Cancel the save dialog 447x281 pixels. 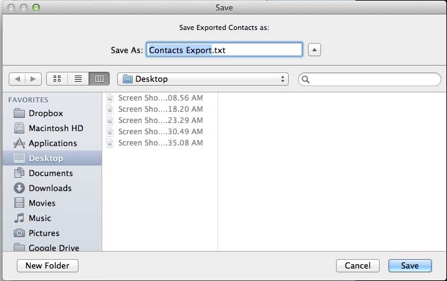pos(358,265)
